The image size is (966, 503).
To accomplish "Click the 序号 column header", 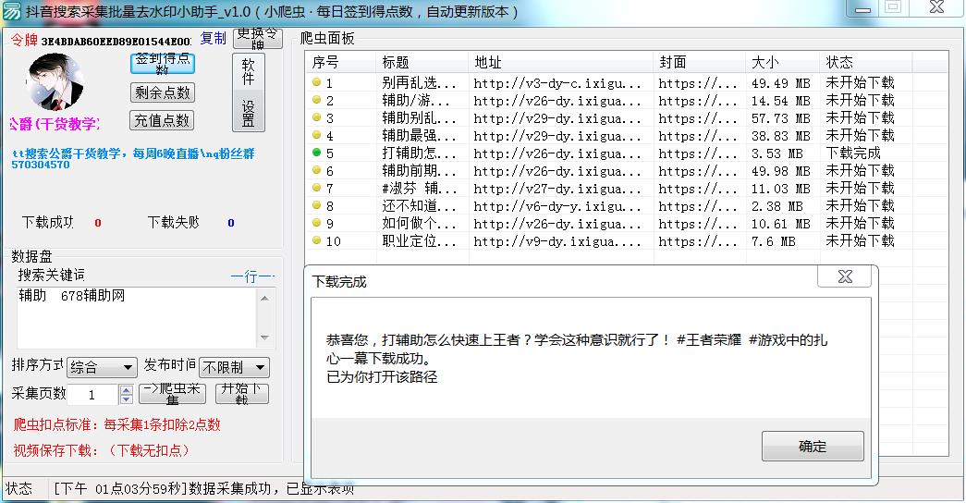I will [x=341, y=62].
